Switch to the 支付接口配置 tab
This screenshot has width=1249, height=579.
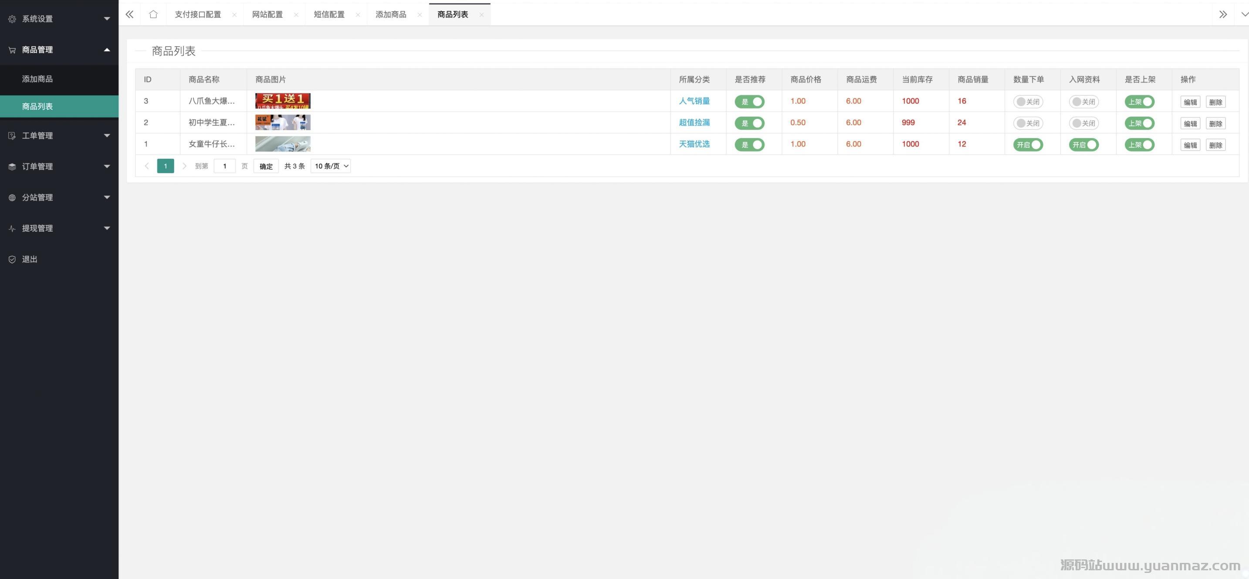198,14
